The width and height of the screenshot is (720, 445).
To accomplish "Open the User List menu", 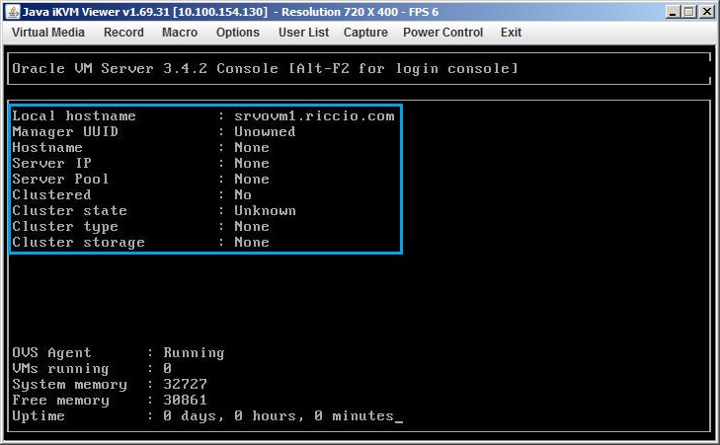I will point(303,33).
